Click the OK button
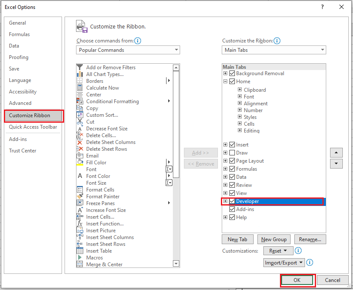 click(x=297, y=280)
